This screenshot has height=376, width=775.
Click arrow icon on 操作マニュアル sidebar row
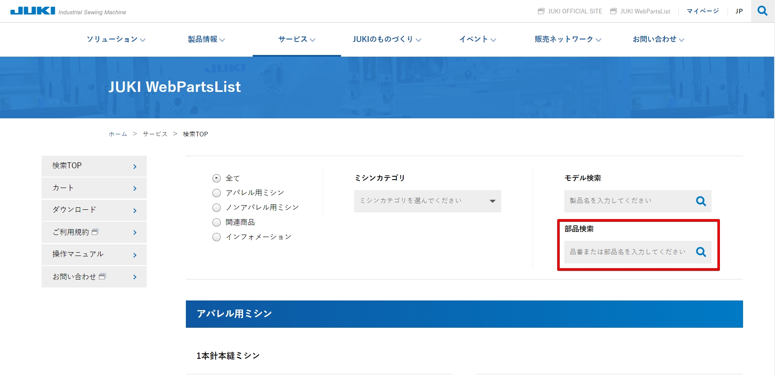click(135, 255)
